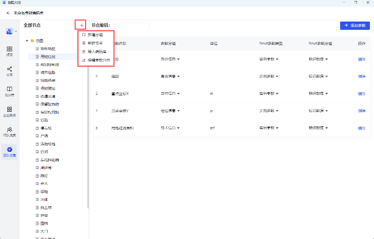
Task: Go back using the top-left arrow
Action: pyautogui.click(x=8, y=12)
